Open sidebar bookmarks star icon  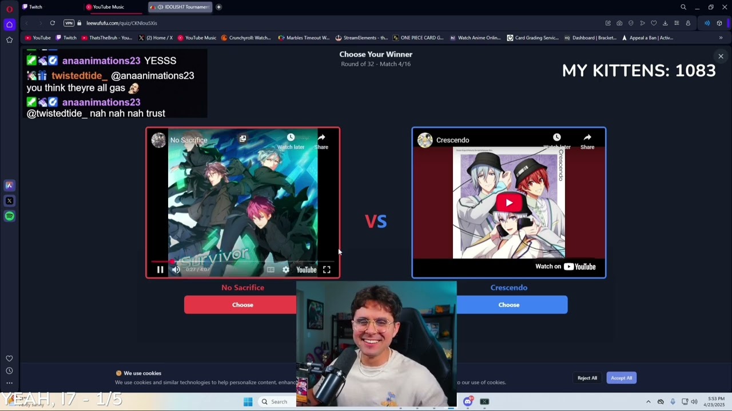9,40
